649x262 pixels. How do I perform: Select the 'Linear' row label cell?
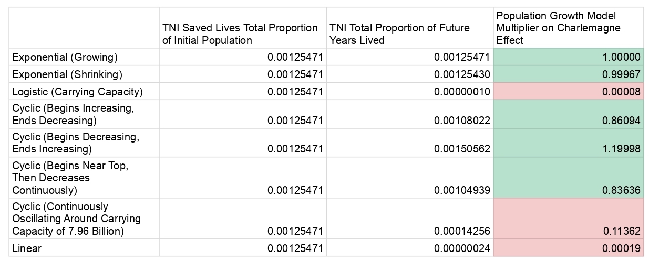[27, 248]
